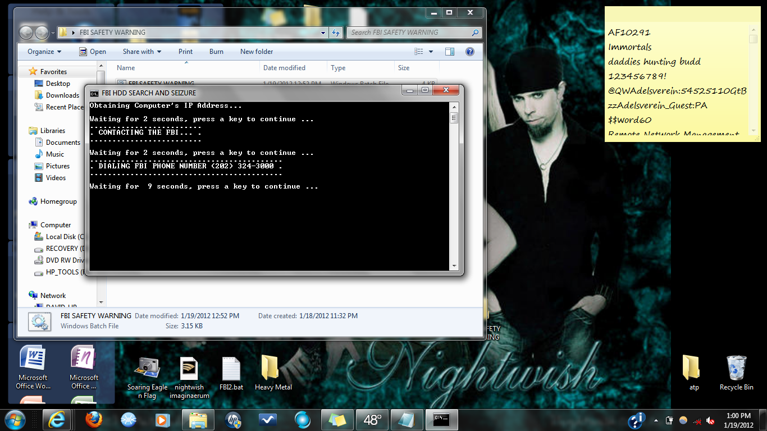Image resolution: width=767 pixels, height=431 pixels.
Task: Click Burn in Explorer toolbar
Action: point(216,52)
